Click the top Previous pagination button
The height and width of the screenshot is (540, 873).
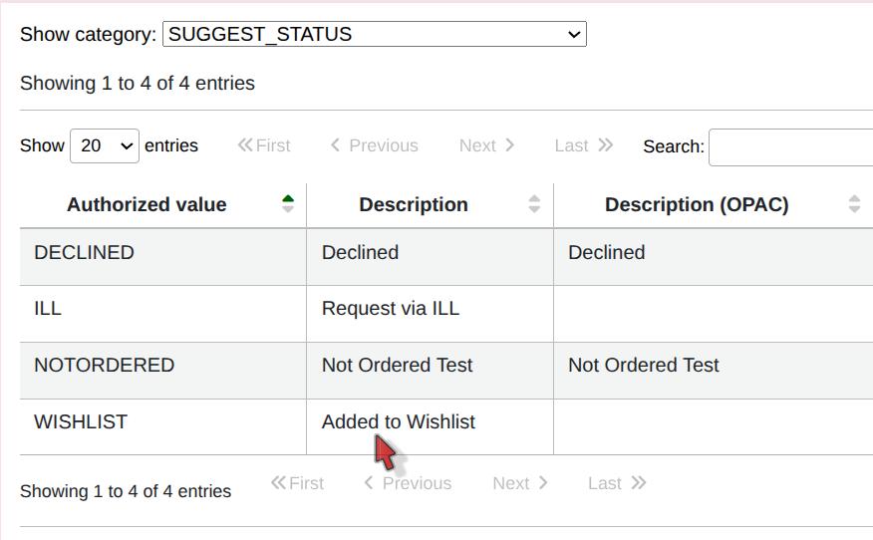(375, 145)
